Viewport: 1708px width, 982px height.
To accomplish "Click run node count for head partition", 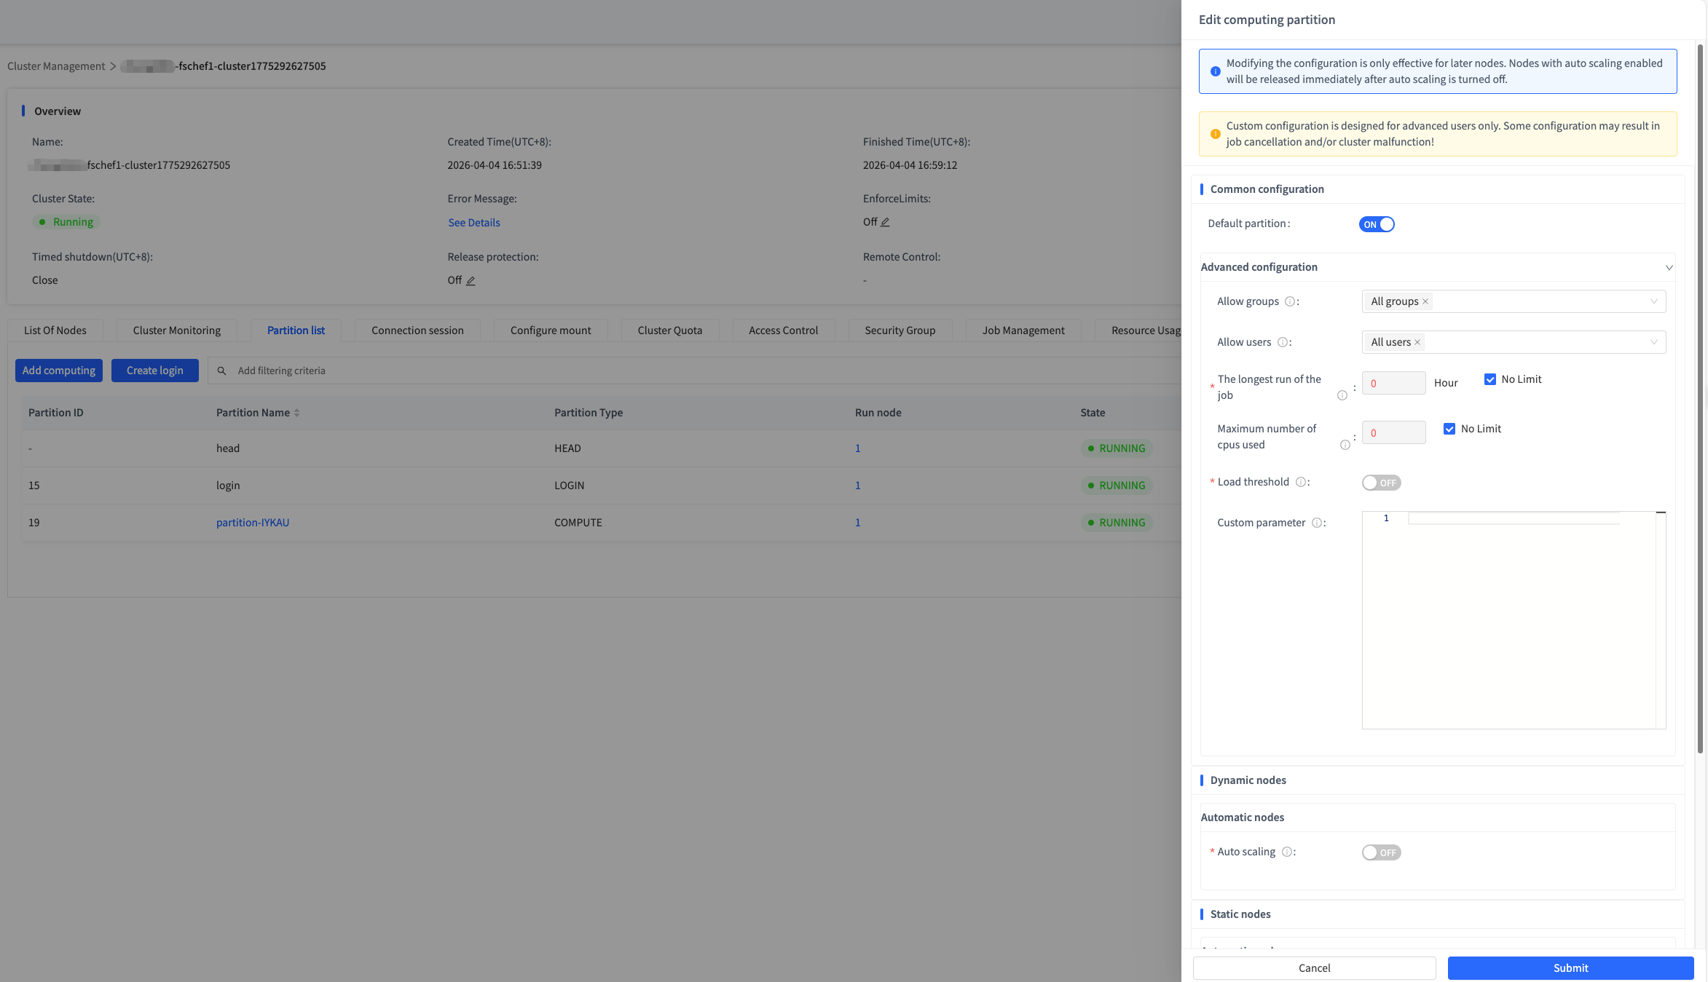I will [858, 448].
